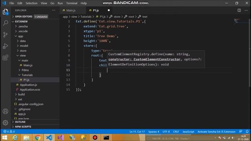Open the Edit menu
This screenshot has height=141, width=251.
tap(20, 3)
